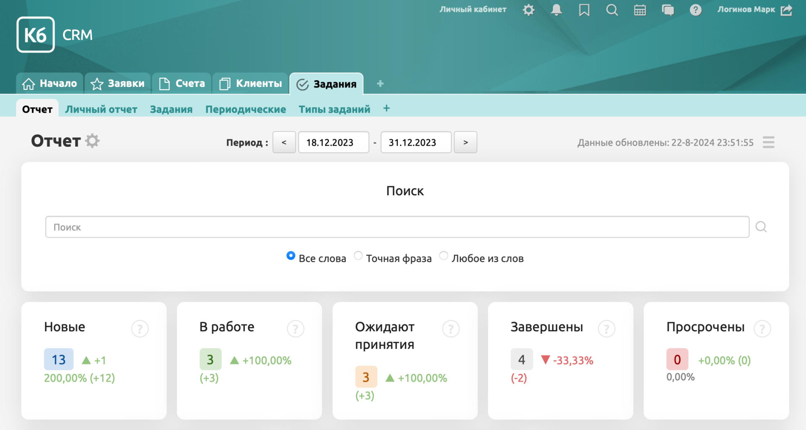The width and height of the screenshot is (806, 430).
Task: Open the period start date 18.12.2023 picker
Action: click(x=333, y=142)
